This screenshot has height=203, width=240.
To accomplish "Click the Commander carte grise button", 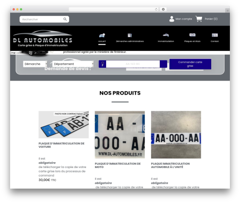I will coord(190,64).
